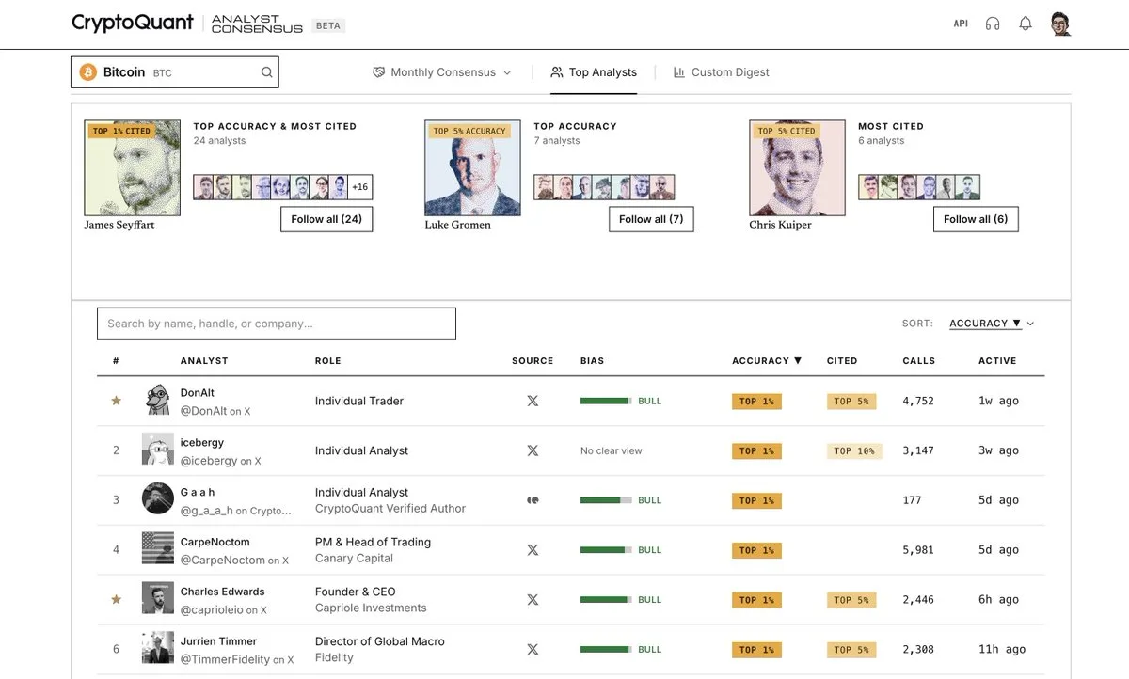Click the Calls column header

pos(919,361)
